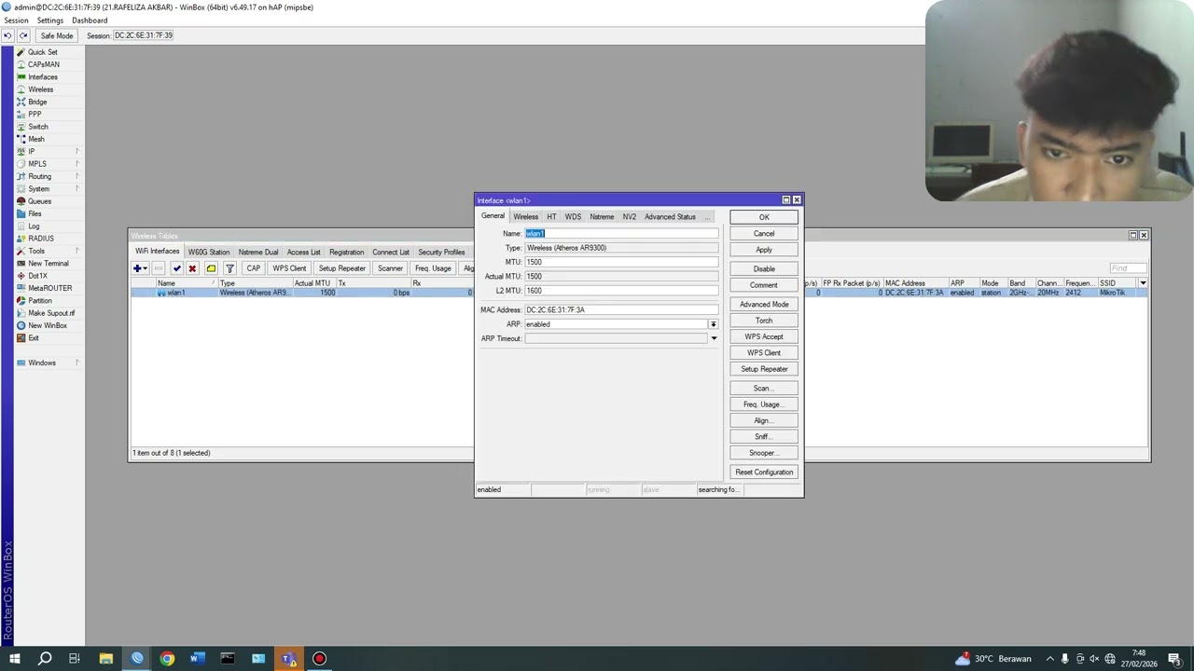Image resolution: width=1194 pixels, height=671 pixels.
Task: Open the PPP menu
Action: click(x=35, y=115)
